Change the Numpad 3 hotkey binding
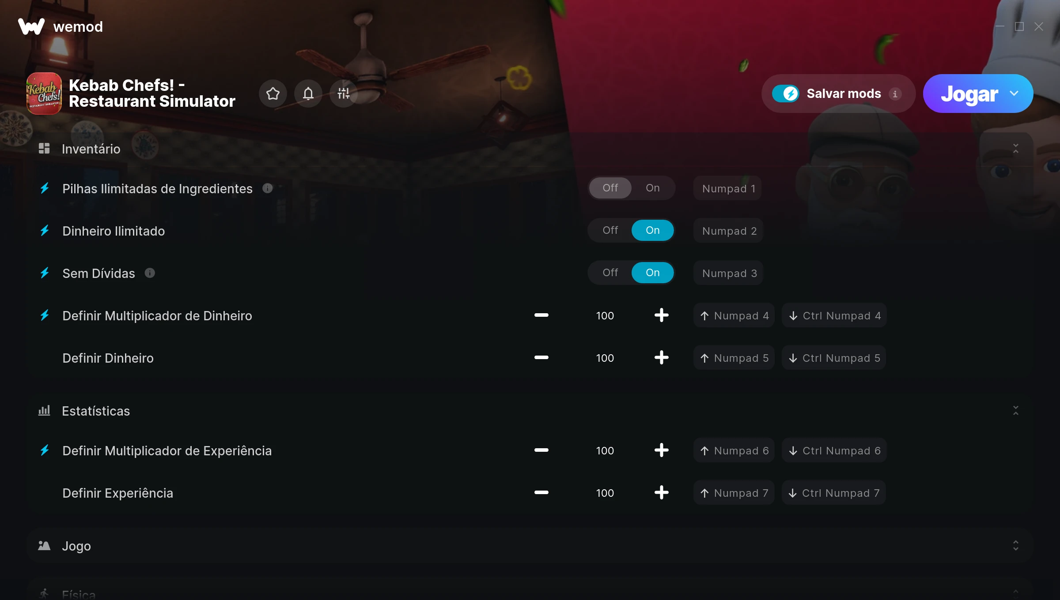The height and width of the screenshot is (600, 1060). click(729, 273)
